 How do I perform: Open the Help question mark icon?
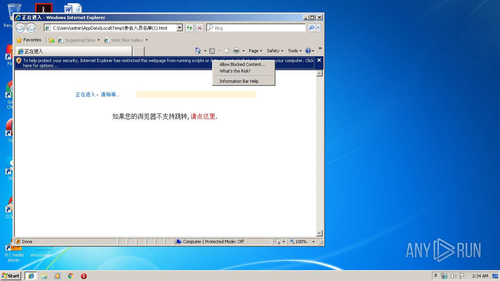pos(308,51)
